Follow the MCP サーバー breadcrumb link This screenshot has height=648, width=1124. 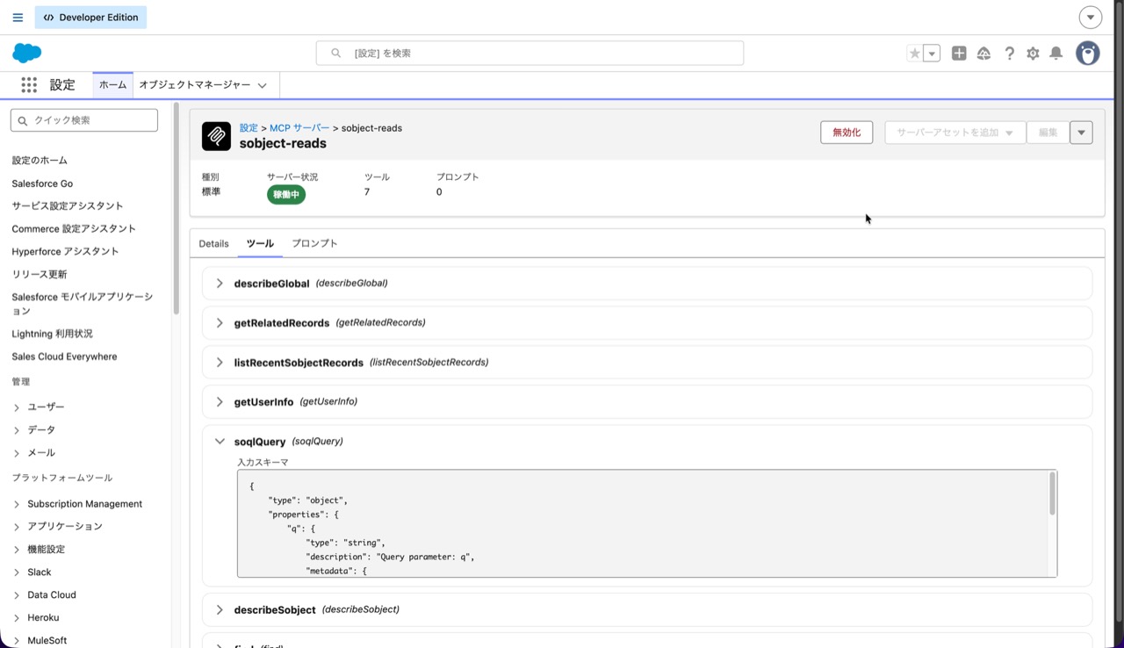(x=299, y=128)
